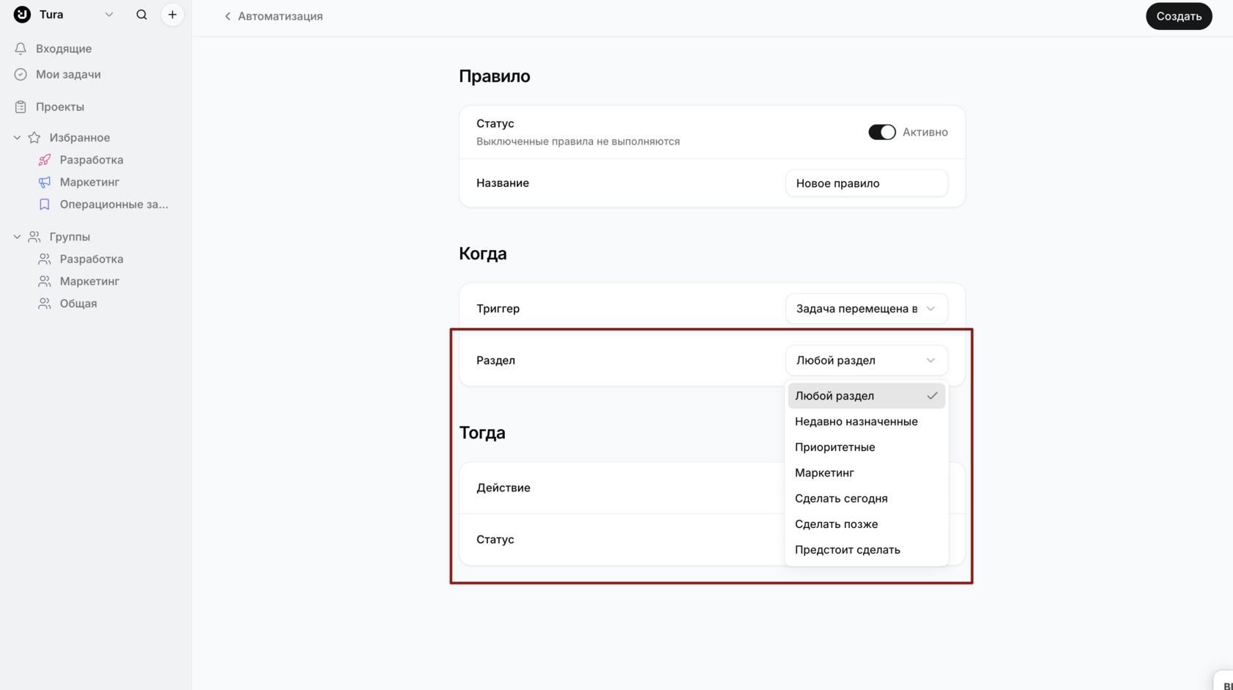The width and height of the screenshot is (1233, 690).
Task: Click the bookmark icon for Операционные
Action: [45, 205]
